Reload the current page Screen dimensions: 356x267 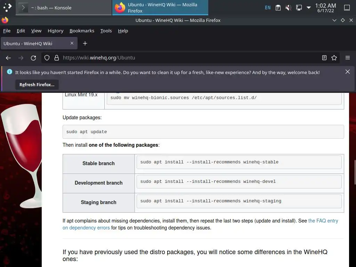[33, 58]
